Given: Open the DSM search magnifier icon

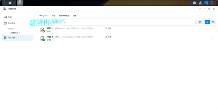Looking at the screenshot, I should [212, 3].
